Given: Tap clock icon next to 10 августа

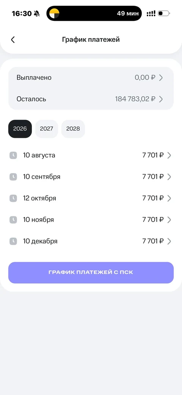Looking at the screenshot, I should (13, 155).
